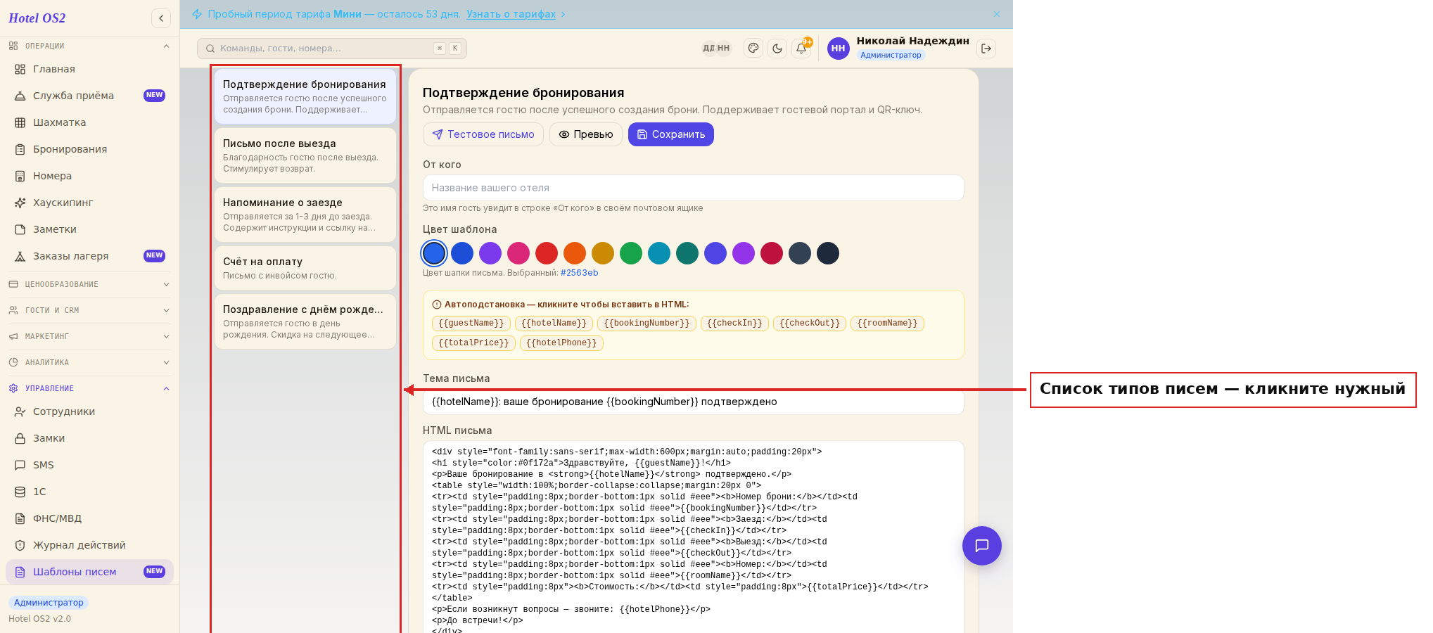Click Сохранить button
Viewport: 1433px width, 633px height.
671,134
